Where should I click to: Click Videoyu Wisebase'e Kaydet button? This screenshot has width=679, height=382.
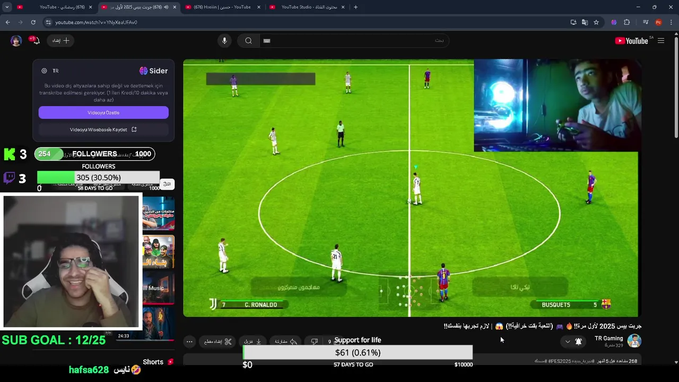click(103, 129)
